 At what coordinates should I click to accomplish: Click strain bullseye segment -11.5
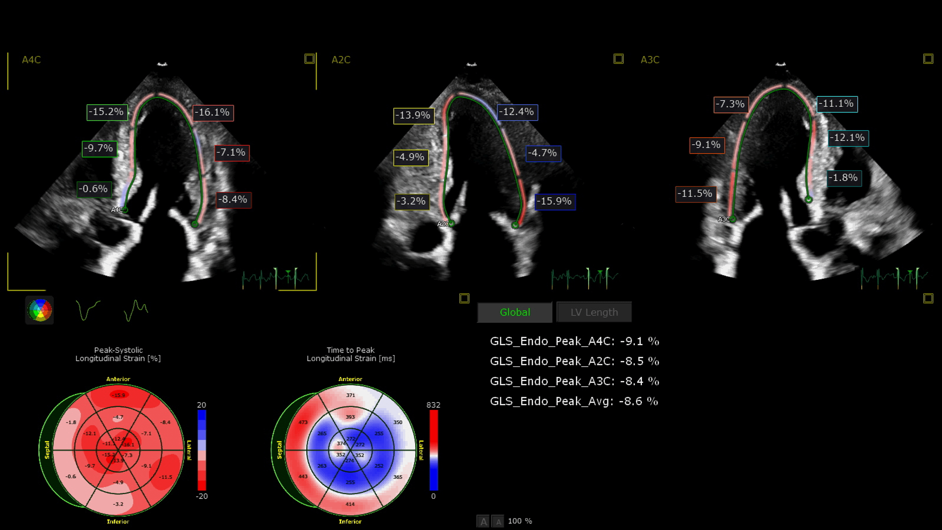coord(166,477)
